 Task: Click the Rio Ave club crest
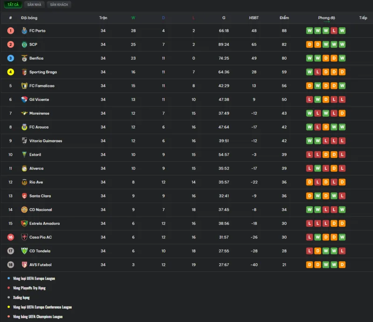24,182
